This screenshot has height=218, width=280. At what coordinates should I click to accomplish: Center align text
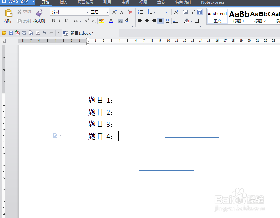147,21
